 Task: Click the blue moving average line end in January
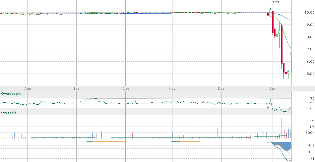coord(290,20)
